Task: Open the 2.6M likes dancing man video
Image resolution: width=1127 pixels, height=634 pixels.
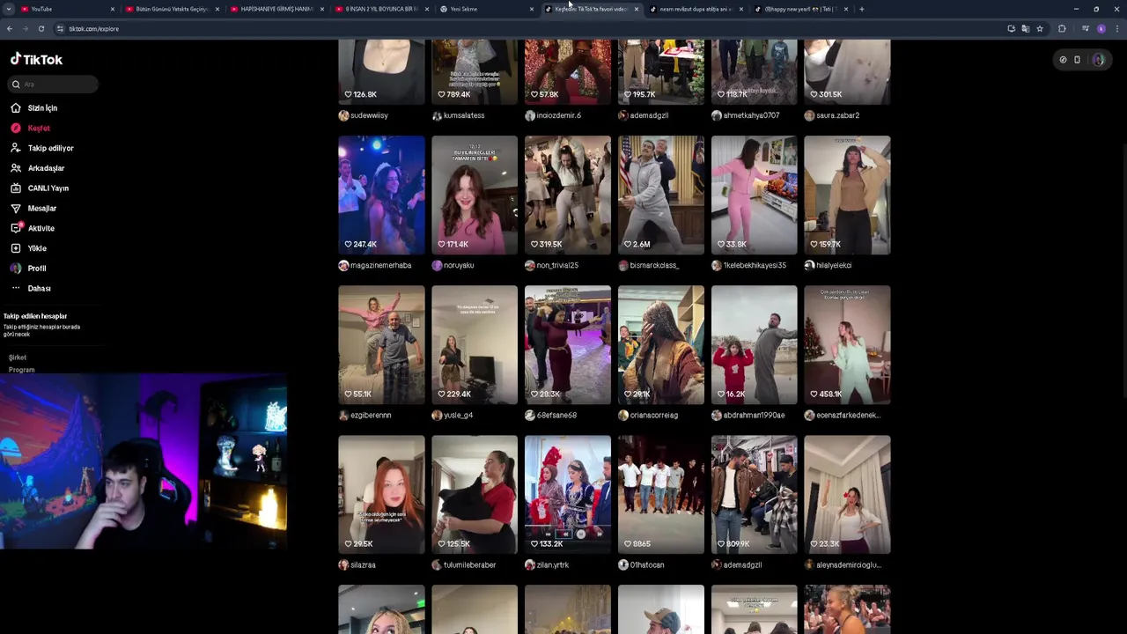Action: pos(661,195)
